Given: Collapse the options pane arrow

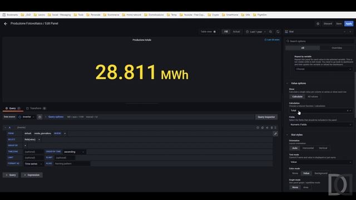Looking at the screenshot, I should pyautogui.click(x=350, y=32).
